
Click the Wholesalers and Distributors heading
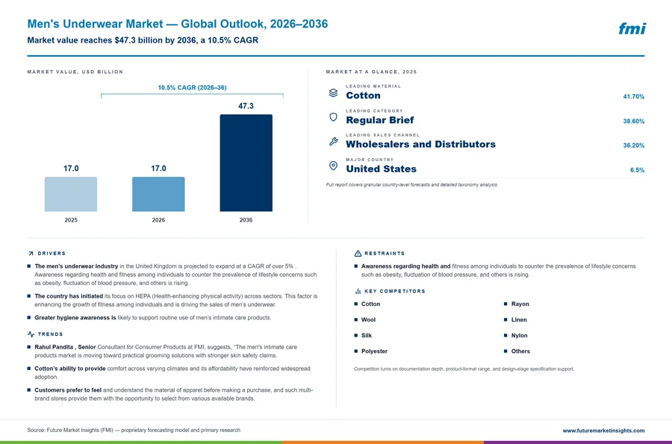tap(420, 144)
